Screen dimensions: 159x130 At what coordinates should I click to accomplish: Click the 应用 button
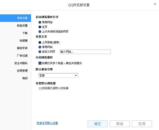click(x=142, y=124)
